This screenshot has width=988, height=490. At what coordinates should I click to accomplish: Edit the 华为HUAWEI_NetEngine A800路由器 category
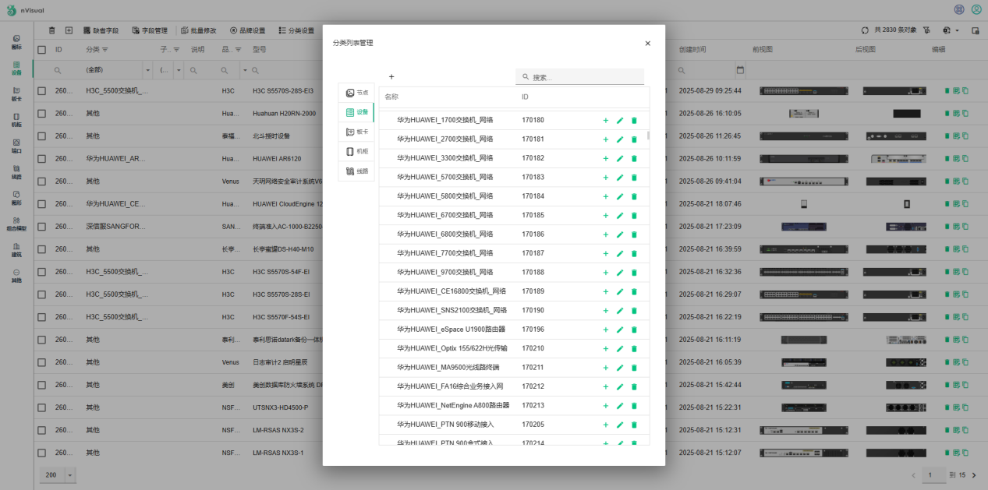pyautogui.click(x=620, y=406)
